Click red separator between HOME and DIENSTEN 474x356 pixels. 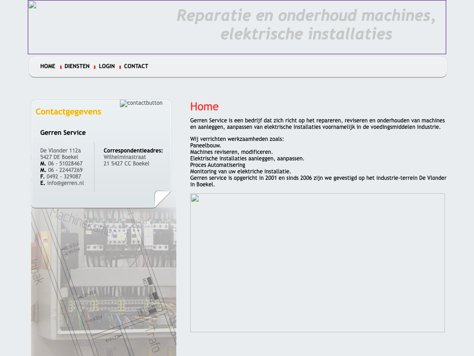pyautogui.click(x=61, y=67)
